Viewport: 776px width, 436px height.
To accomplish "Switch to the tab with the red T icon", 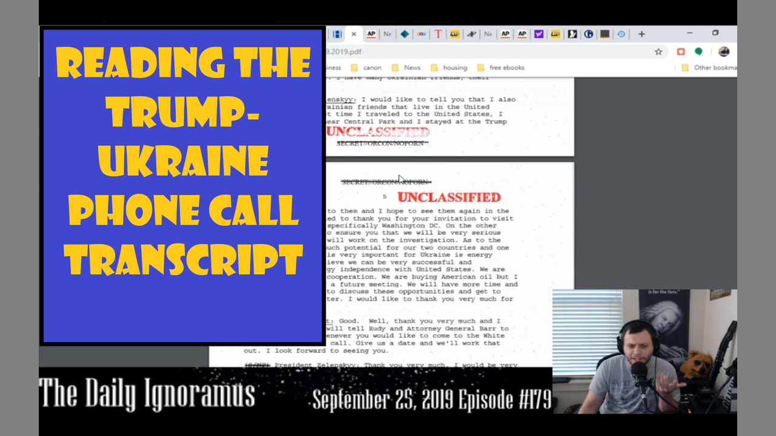I will pyautogui.click(x=438, y=34).
